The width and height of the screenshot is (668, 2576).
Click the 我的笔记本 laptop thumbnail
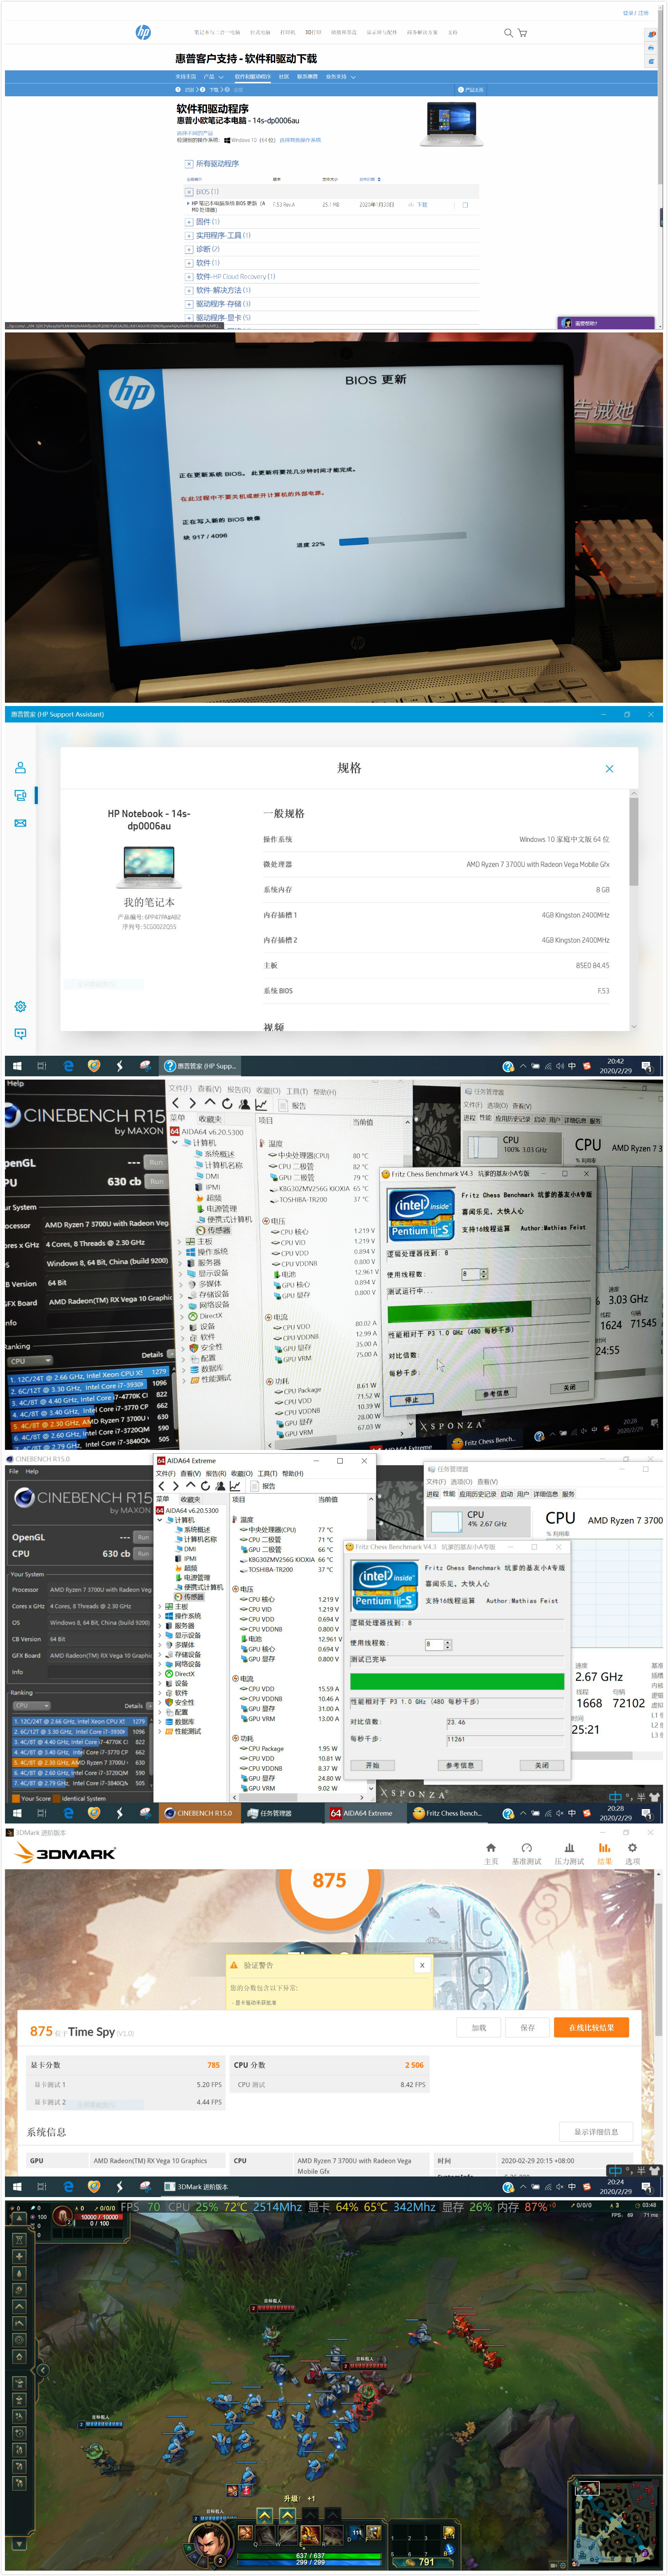[149, 867]
